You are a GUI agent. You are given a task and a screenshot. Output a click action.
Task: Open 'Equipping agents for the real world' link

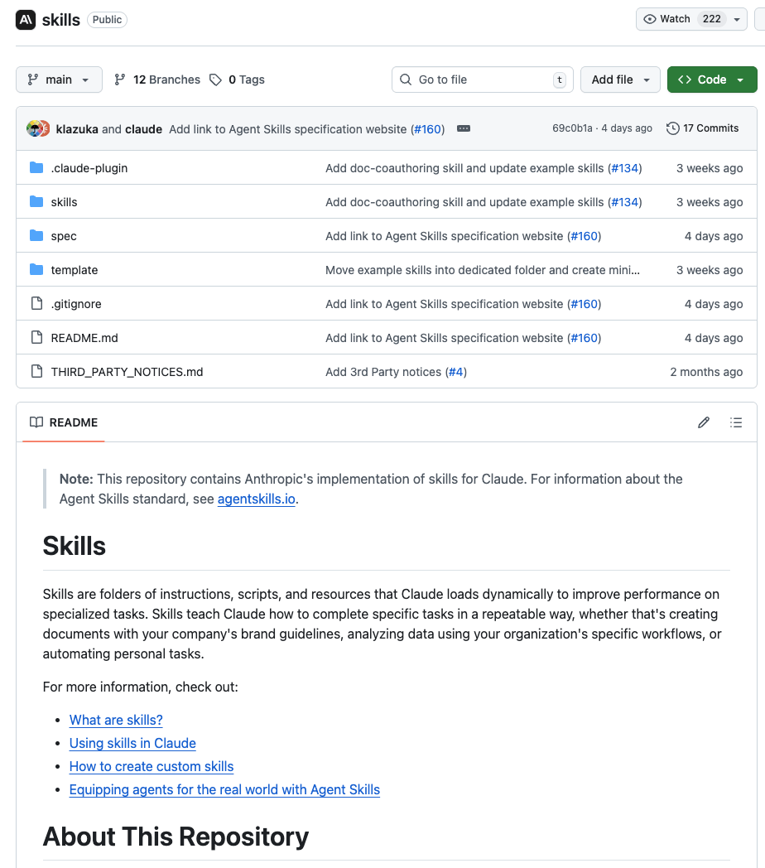(224, 790)
